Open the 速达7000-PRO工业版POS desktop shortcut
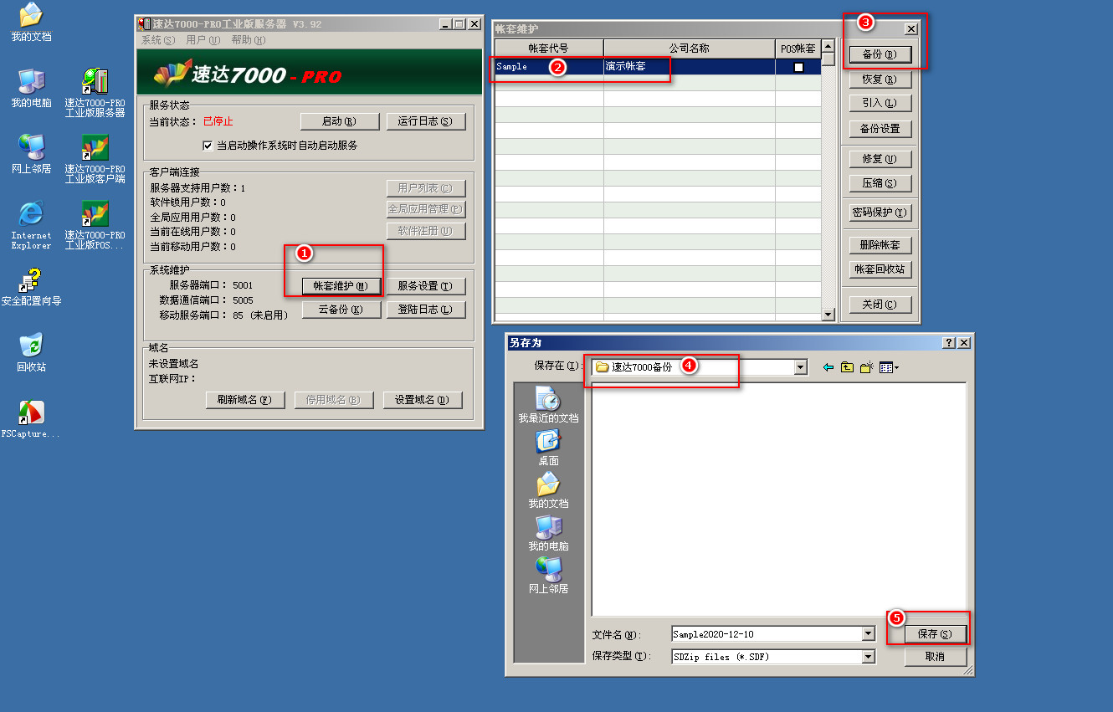The width and height of the screenshot is (1113, 712). click(x=95, y=215)
